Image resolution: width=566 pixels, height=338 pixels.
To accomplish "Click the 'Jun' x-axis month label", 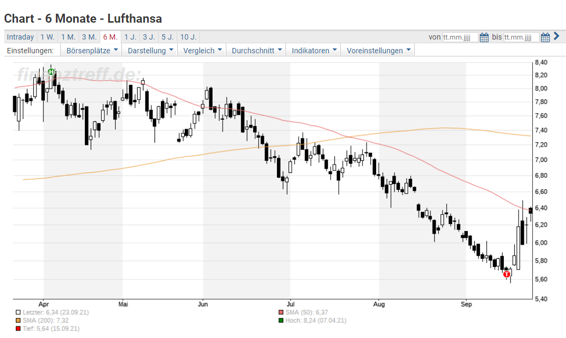I will 203,304.
